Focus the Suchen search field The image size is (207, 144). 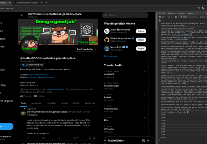click(125, 15)
